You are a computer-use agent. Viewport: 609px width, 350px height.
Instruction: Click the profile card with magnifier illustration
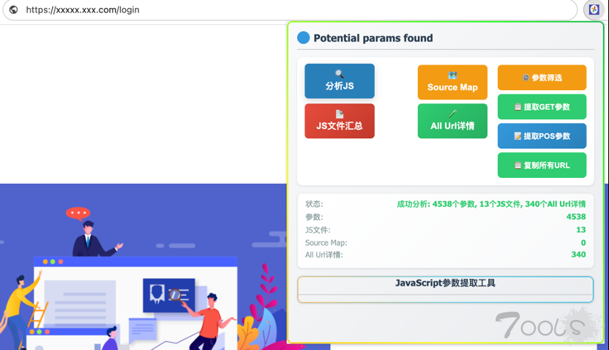coord(169,295)
